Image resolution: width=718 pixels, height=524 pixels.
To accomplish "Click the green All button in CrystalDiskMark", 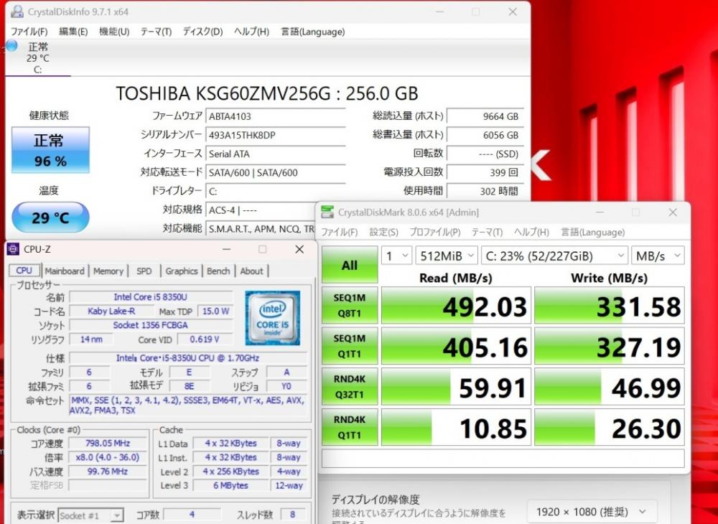I will pyautogui.click(x=350, y=265).
